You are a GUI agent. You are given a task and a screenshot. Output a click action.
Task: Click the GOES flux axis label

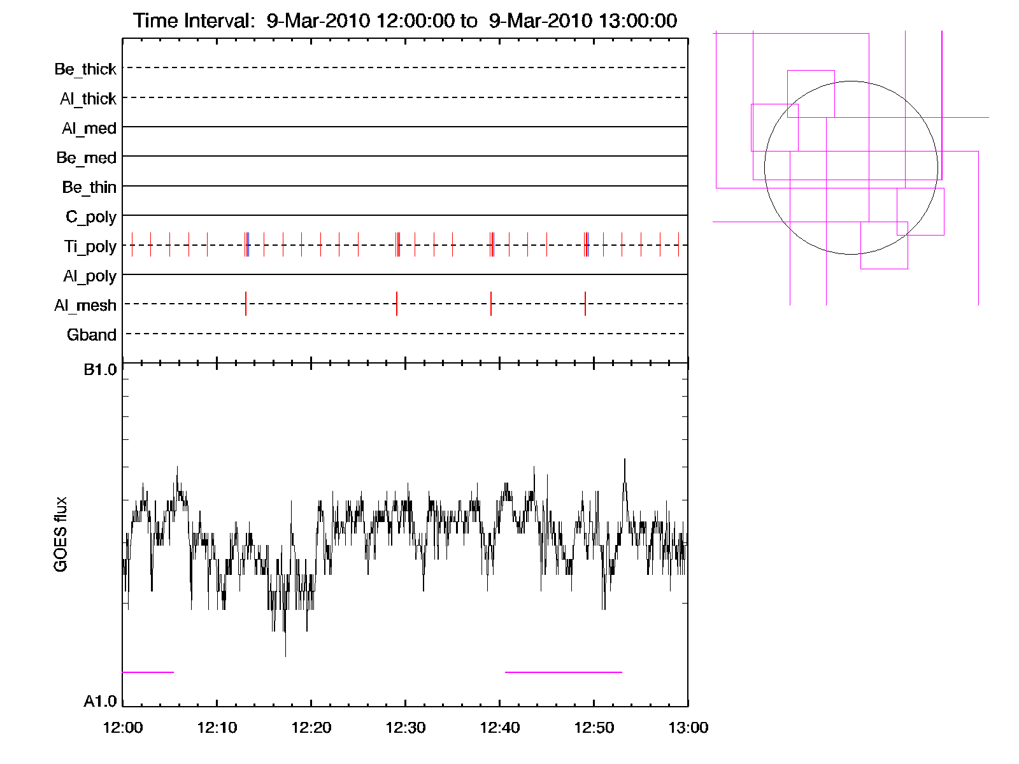[x=61, y=534]
